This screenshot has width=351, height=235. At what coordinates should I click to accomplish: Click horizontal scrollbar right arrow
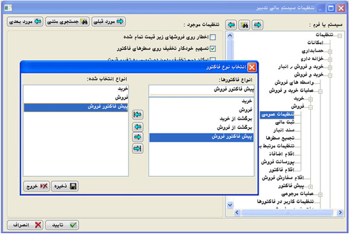tap(340, 213)
